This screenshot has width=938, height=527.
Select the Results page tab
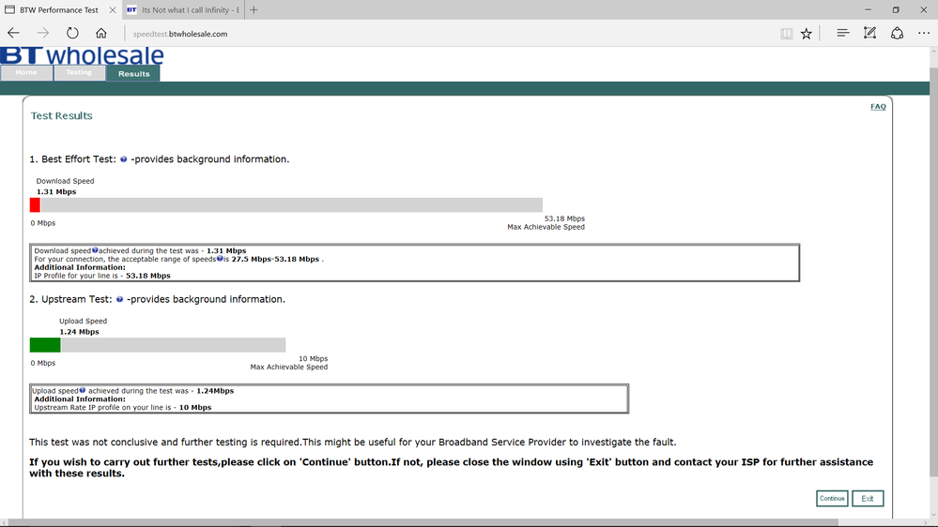[x=133, y=73]
